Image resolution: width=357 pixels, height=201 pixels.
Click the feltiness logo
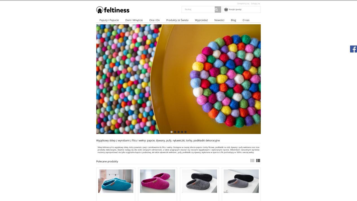click(113, 10)
